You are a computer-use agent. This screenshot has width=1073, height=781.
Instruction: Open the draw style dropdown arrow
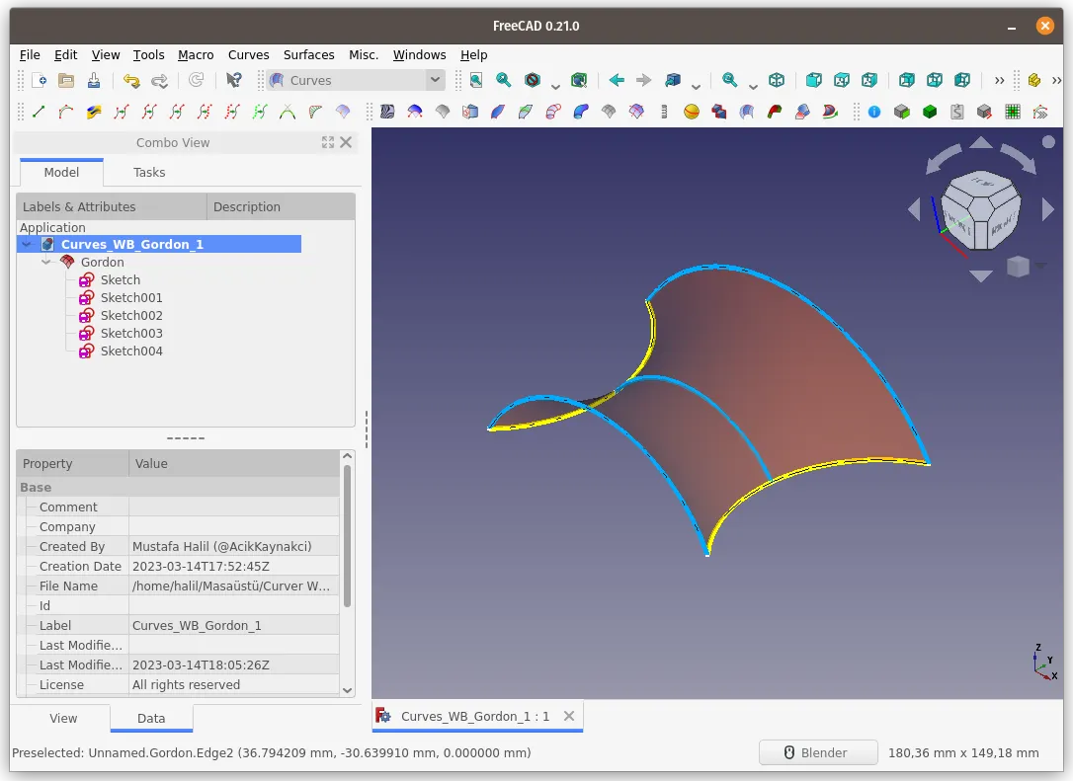tap(555, 86)
